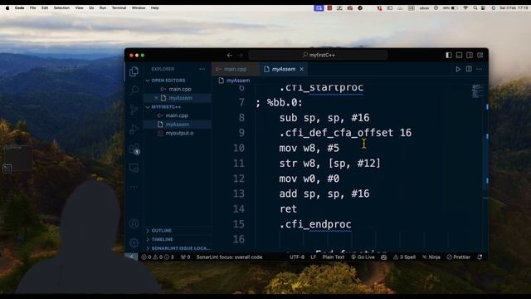Open the View menu

pos(80,7)
